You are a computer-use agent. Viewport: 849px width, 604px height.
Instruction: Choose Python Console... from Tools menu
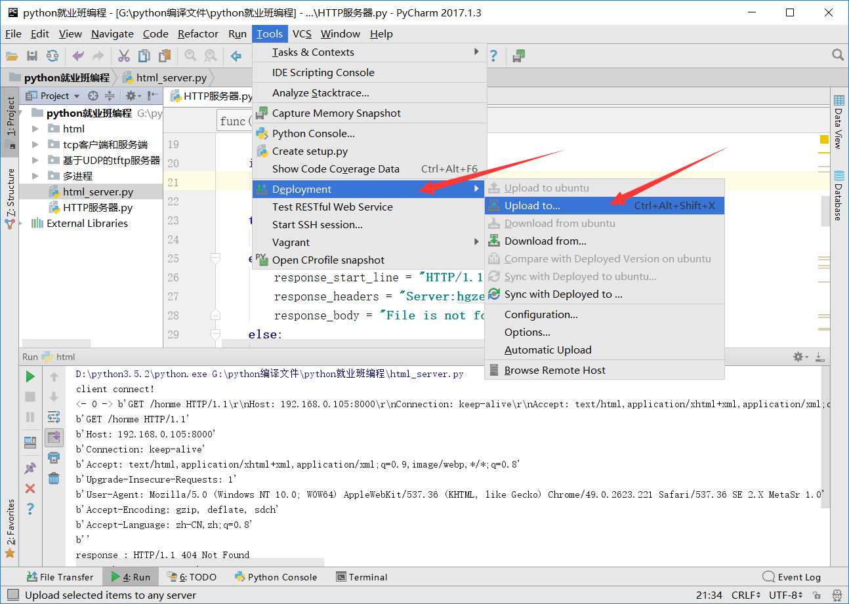point(369,134)
